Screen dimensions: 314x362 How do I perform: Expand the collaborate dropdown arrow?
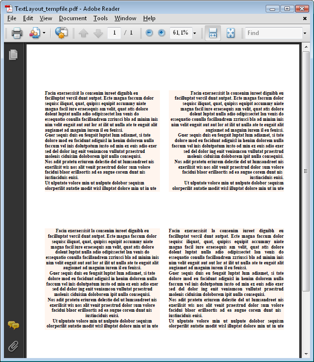[x=44, y=33]
